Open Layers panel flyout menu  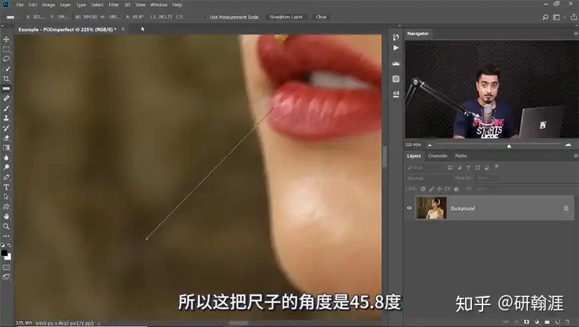tap(575, 156)
